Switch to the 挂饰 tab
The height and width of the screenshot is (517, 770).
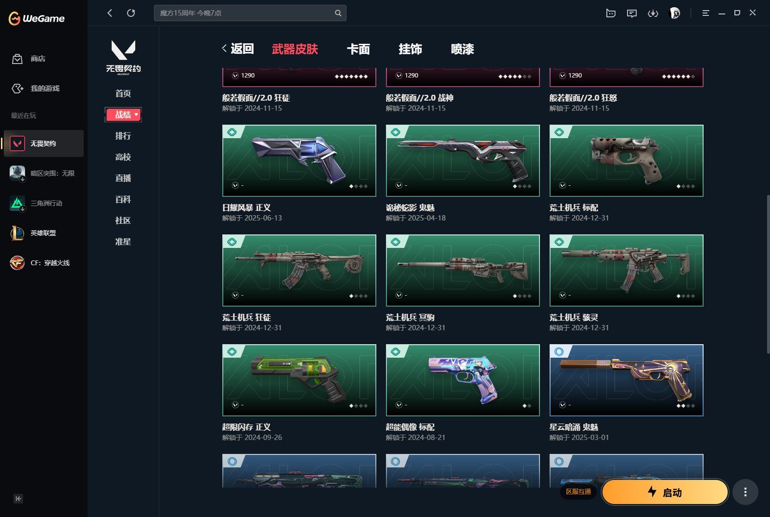coord(411,49)
